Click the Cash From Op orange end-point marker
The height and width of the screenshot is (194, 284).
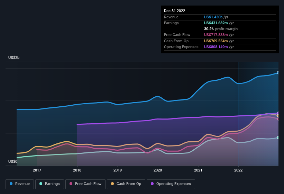278,116
